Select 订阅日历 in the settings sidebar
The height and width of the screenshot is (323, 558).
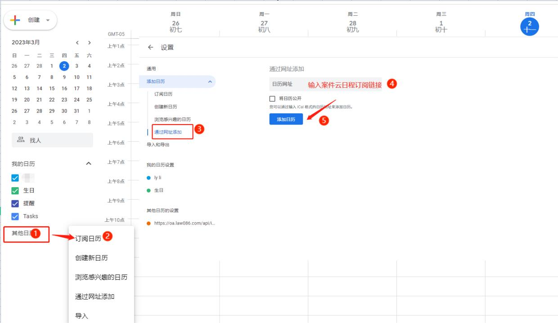(x=163, y=94)
